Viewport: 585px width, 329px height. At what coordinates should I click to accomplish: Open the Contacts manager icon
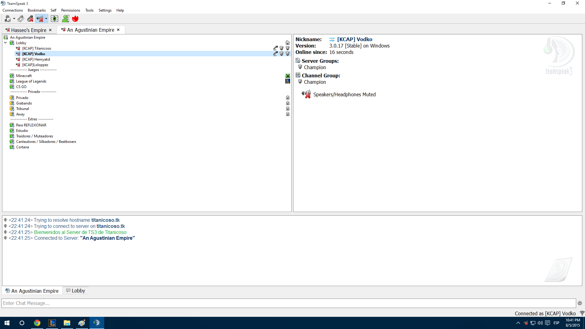point(66,19)
